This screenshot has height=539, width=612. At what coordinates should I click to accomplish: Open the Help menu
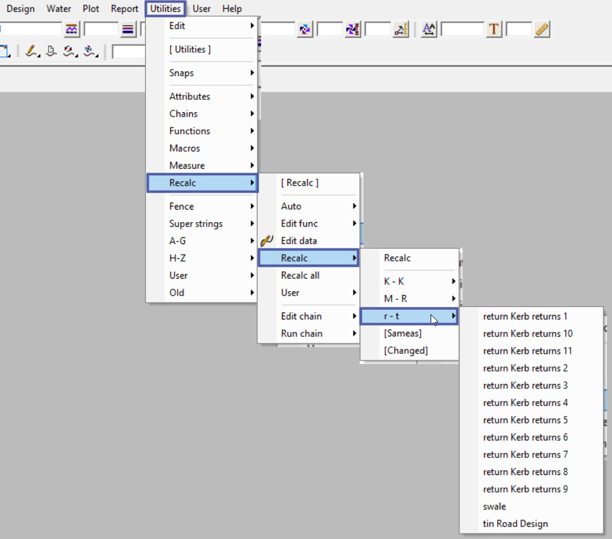tap(232, 9)
